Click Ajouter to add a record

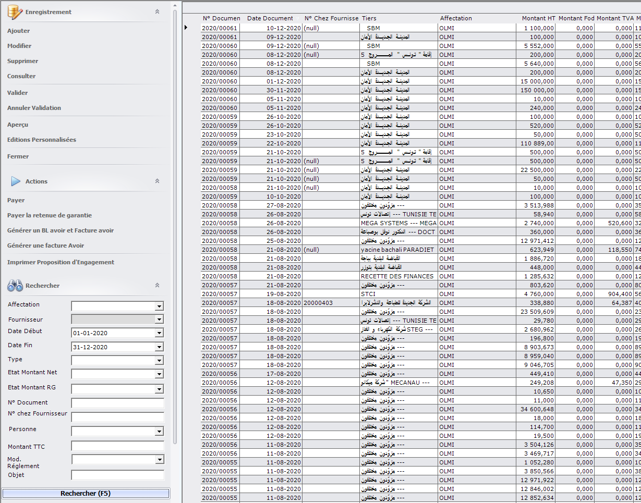coord(19,31)
